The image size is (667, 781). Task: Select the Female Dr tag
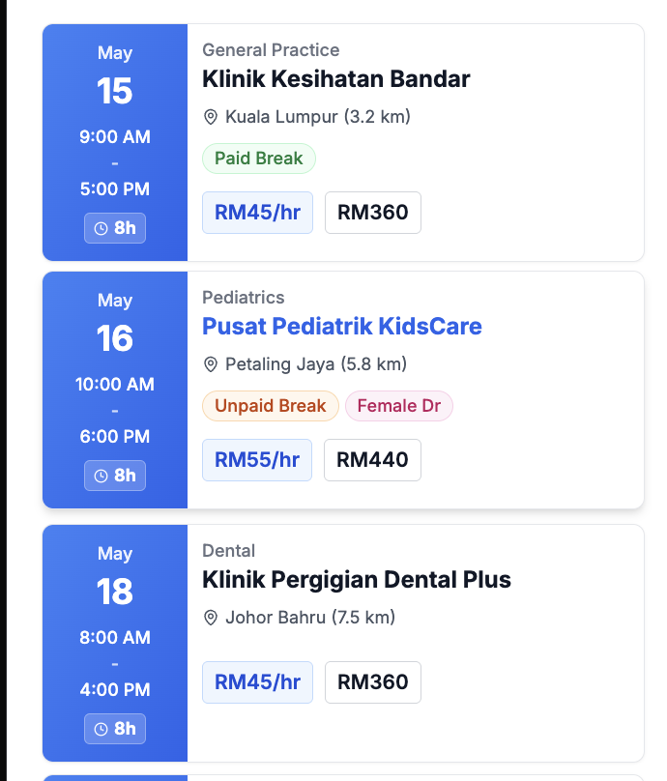(x=399, y=406)
